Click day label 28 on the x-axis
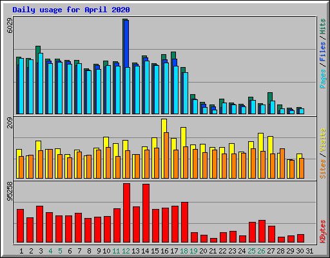The image size is (330, 258). (280, 251)
